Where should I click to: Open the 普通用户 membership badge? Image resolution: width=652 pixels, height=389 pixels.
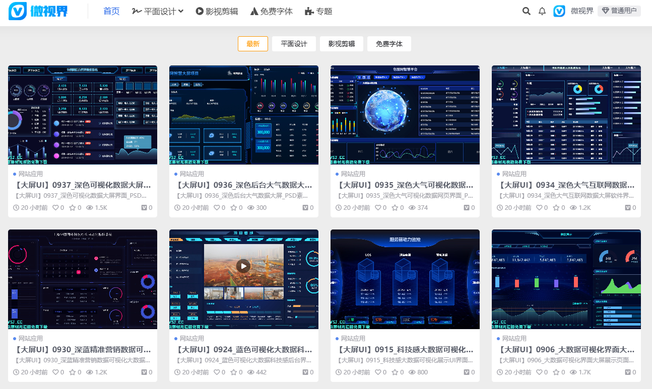(x=619, y=11)
